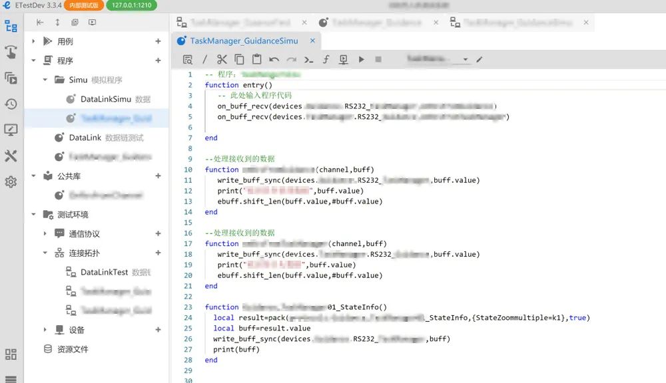666x383 pixels.
Task: Add a new item to 程序
Action: coord(158,61)
